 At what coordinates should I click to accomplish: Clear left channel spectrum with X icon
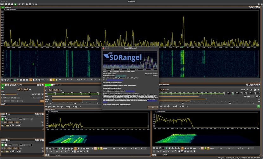(53, 149)
